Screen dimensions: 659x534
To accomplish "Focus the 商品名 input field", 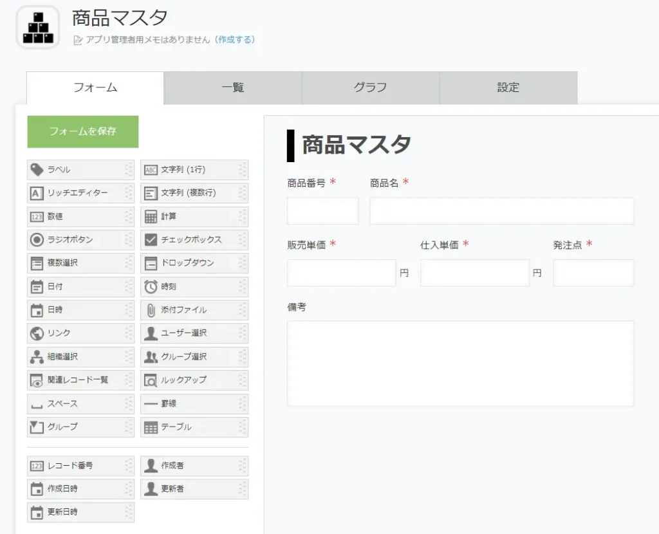I will [x=502, y=211].
